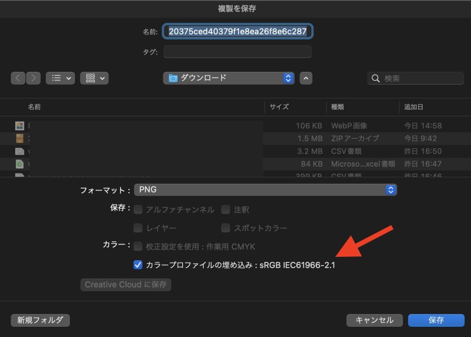Viewport: 471px width, 337px height.
Task: Click the magnifying glass search icon
Action: (x=375, y=78)
